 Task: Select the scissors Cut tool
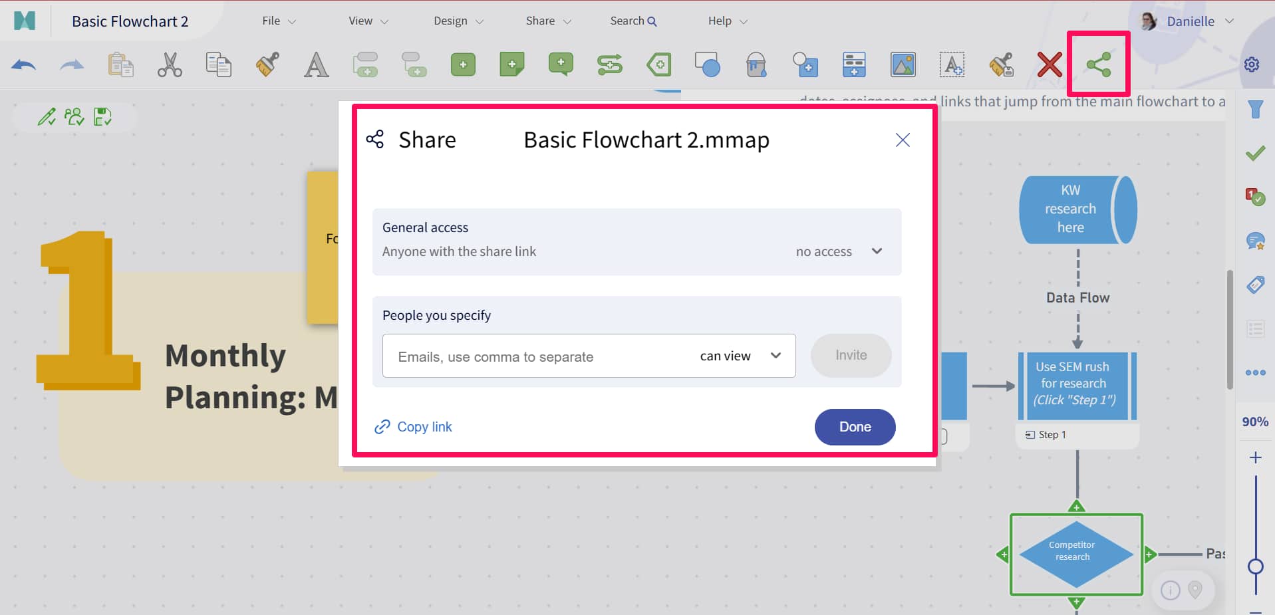(170, 65)
